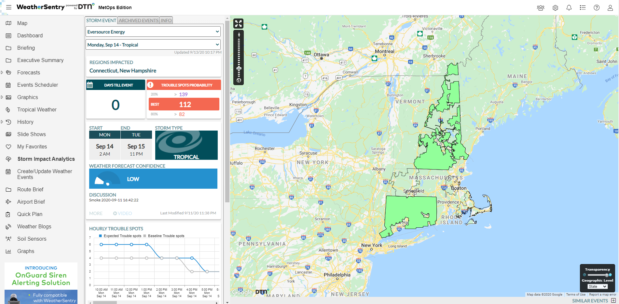The width and height of the screenshot is (619, 304).
Task: Switch to the ARCHIVED EVENTS tab
Action: click(138, 20)
